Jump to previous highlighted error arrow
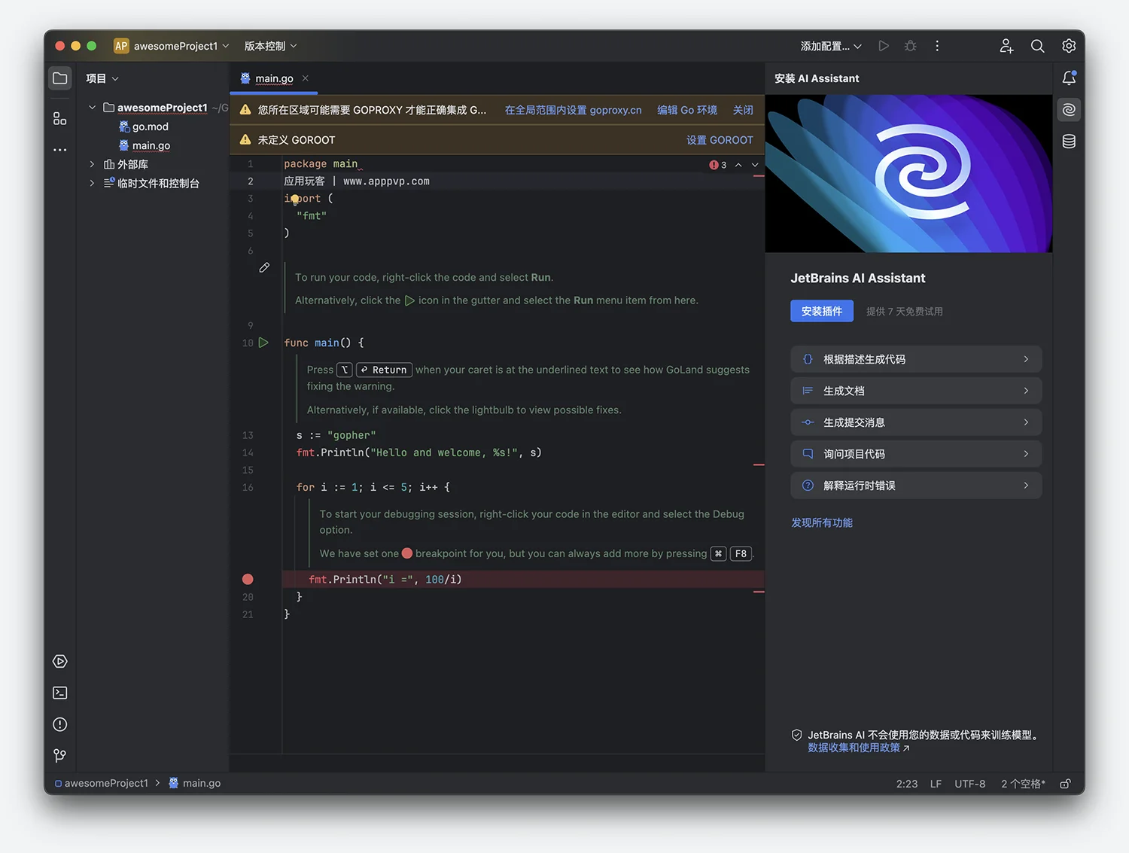The width and height of the screenshot is (1129, 853). [738, 165]
